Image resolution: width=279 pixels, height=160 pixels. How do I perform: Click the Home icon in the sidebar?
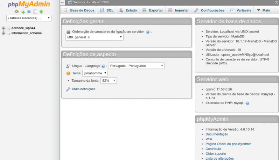point(16,12)
